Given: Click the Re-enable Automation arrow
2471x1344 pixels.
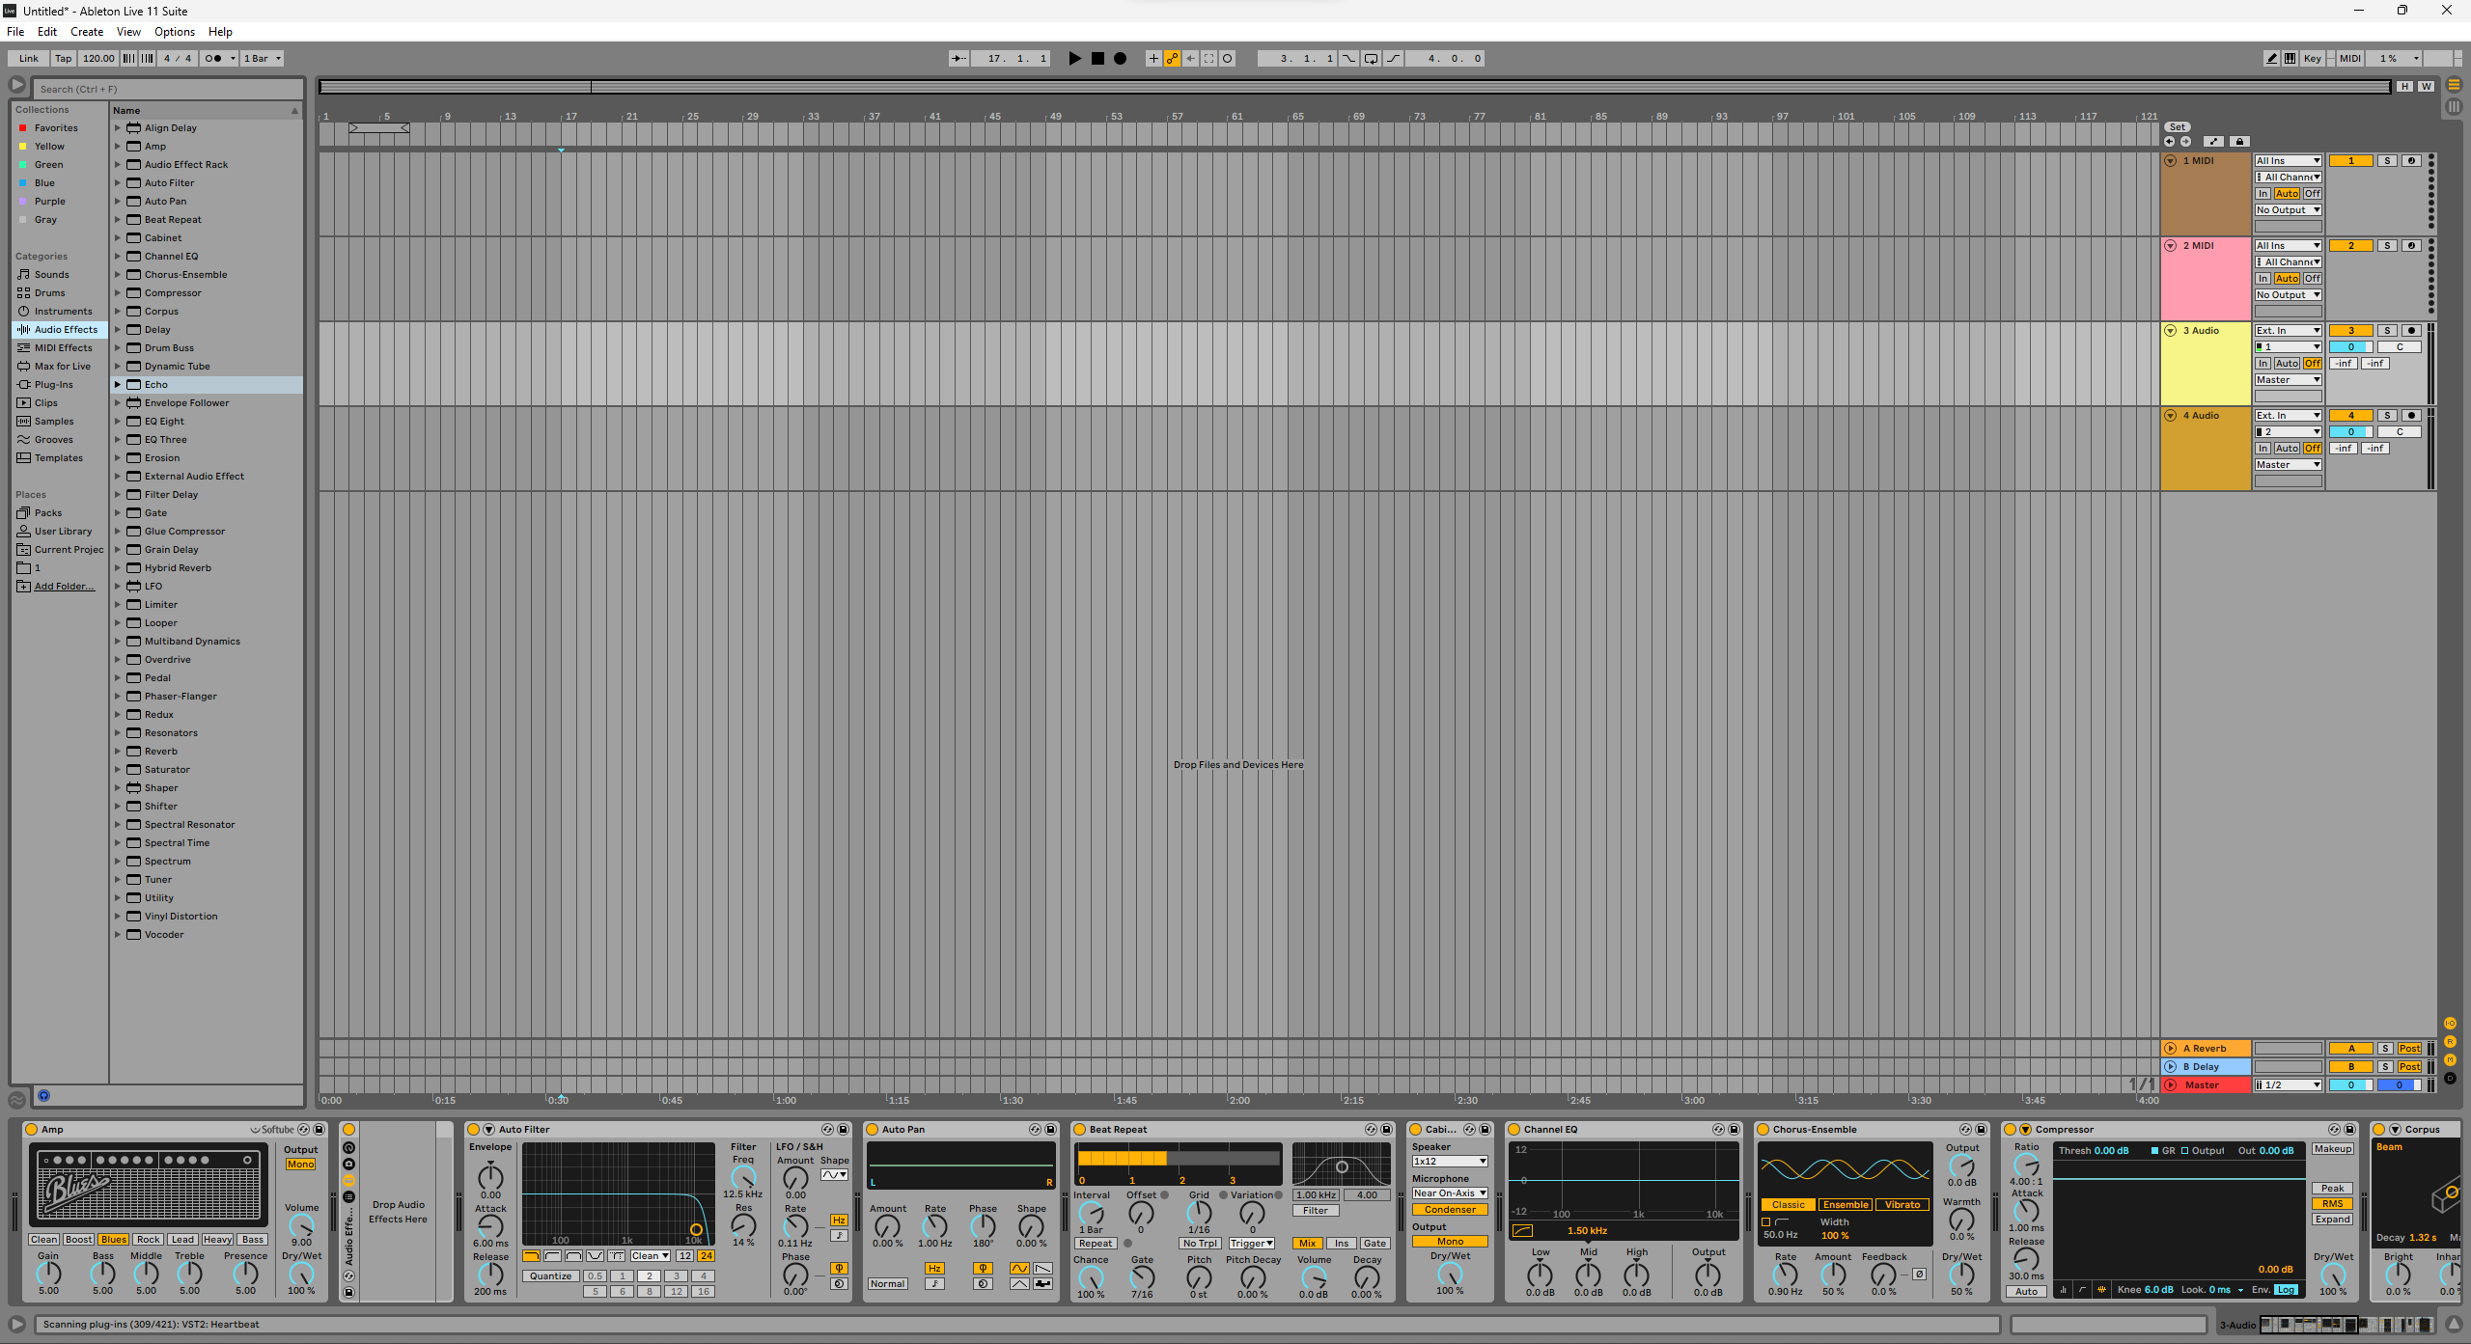Looking at the screenshot, I should (x=1190, y=58).
